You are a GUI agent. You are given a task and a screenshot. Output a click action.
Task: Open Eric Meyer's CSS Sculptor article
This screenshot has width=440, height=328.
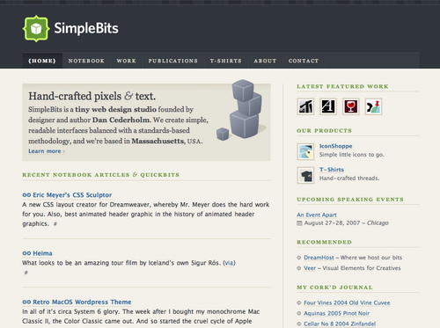[72, 195]
